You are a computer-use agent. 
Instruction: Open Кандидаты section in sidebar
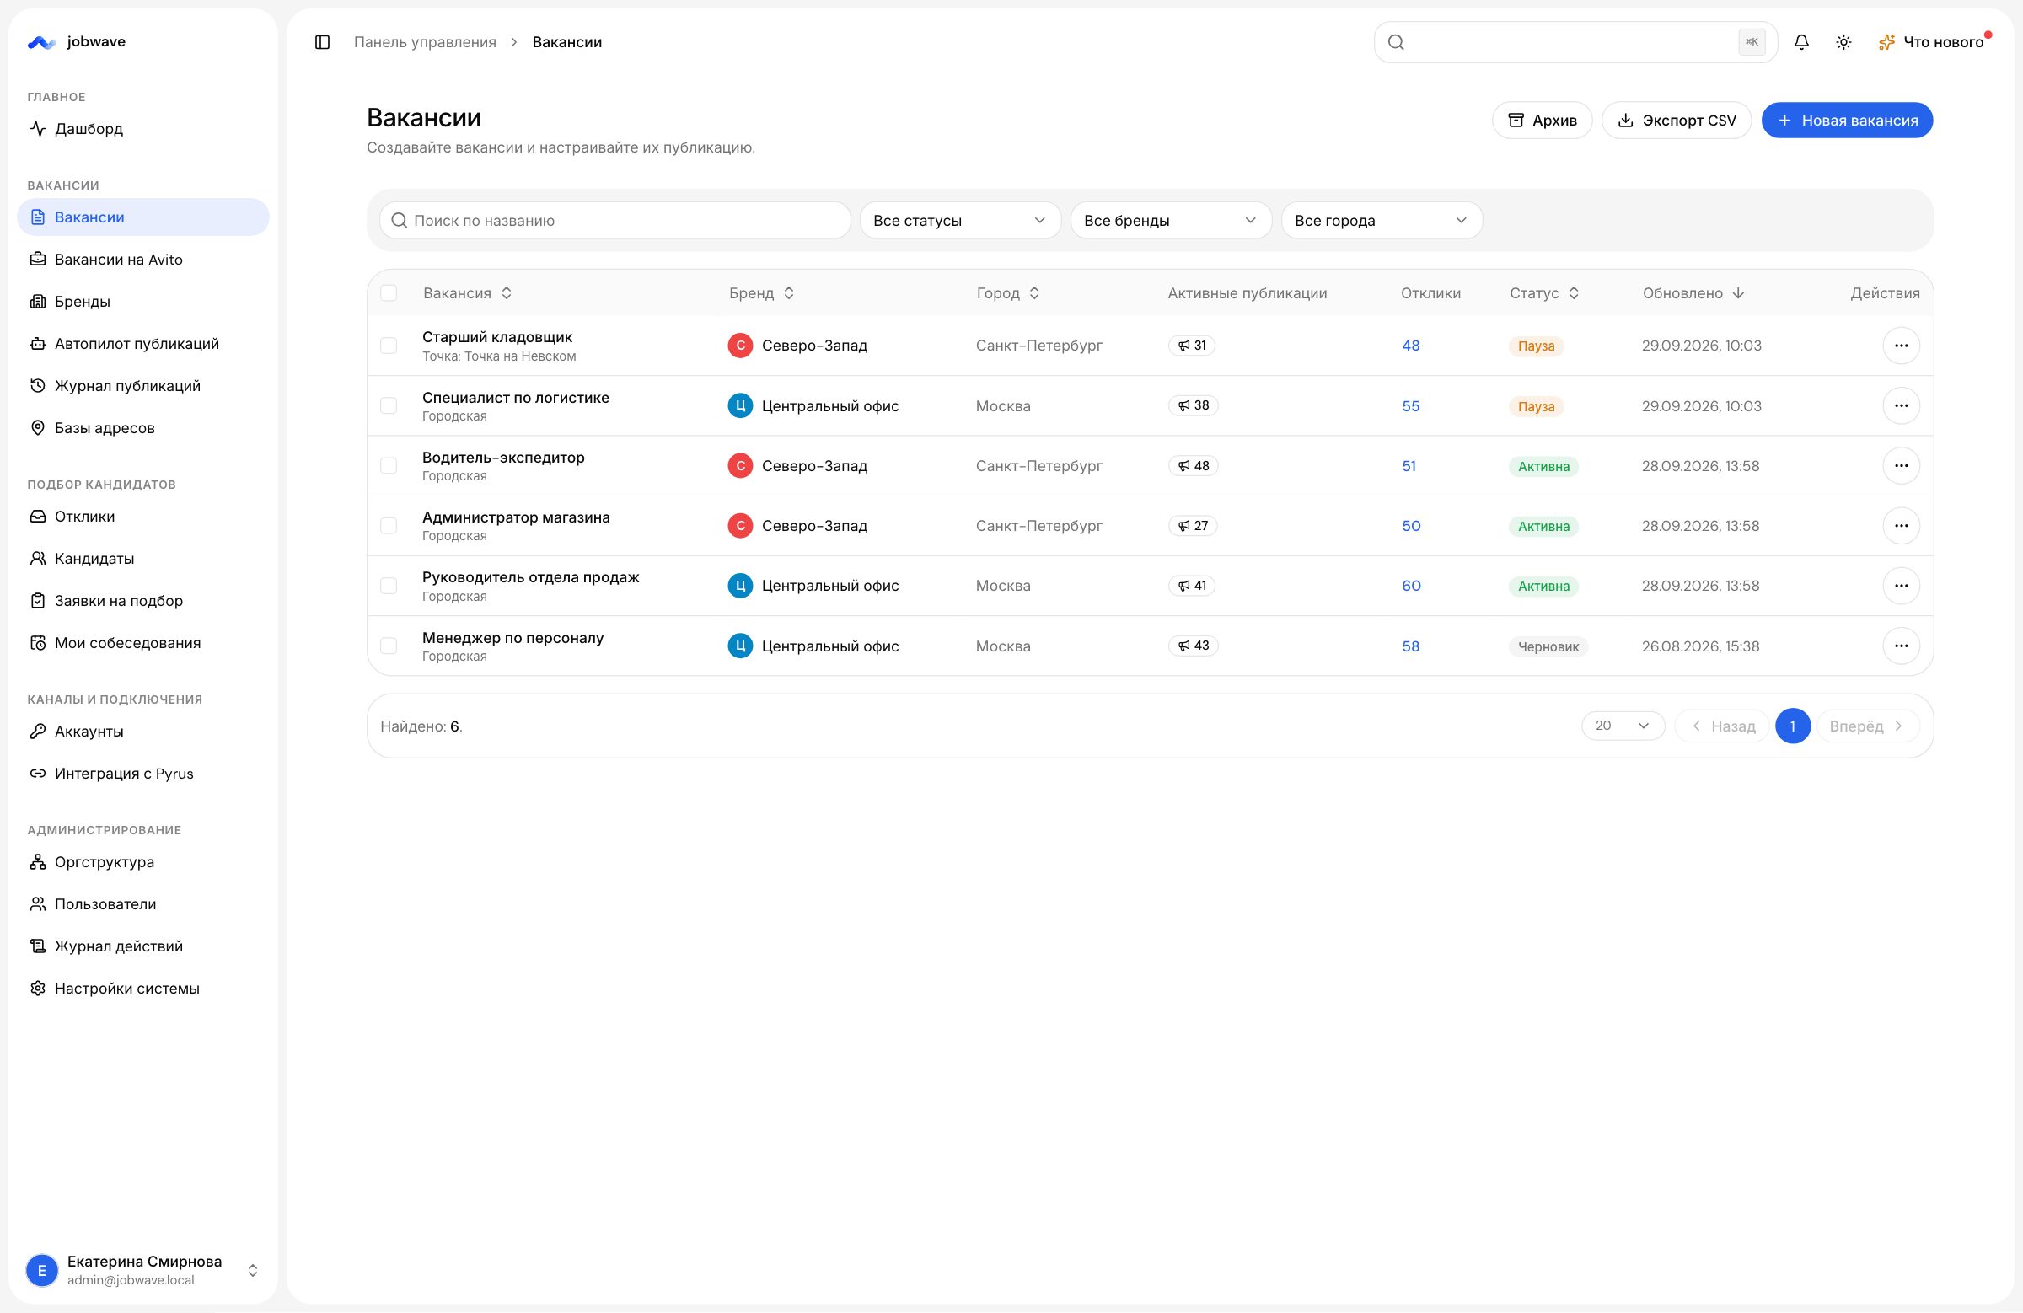tap(142, 559)
